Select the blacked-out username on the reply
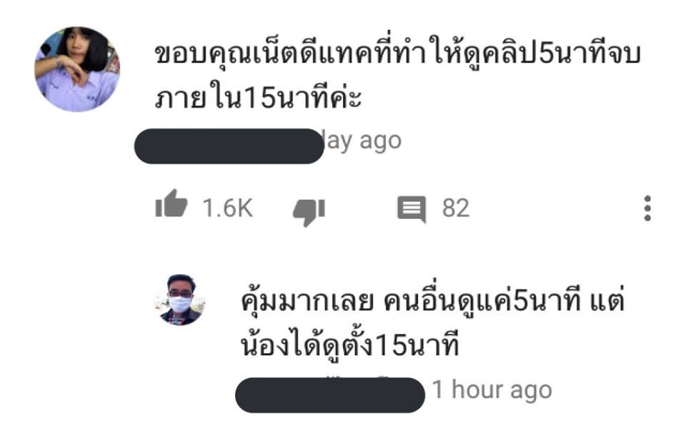Viewport: 686px width, 428px height. point(330,394)
